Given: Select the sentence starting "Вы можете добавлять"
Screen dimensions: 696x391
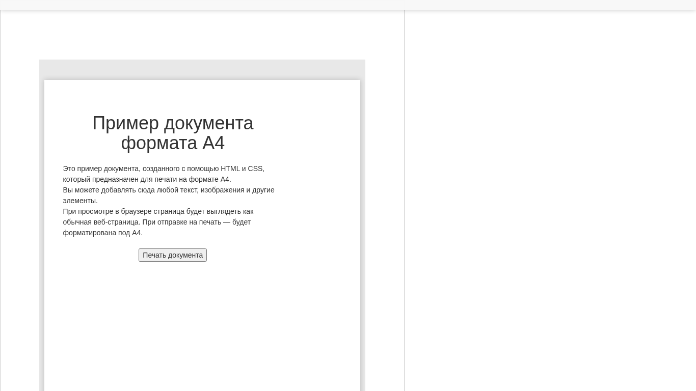Looking at the screenshot, I should 169,195.
